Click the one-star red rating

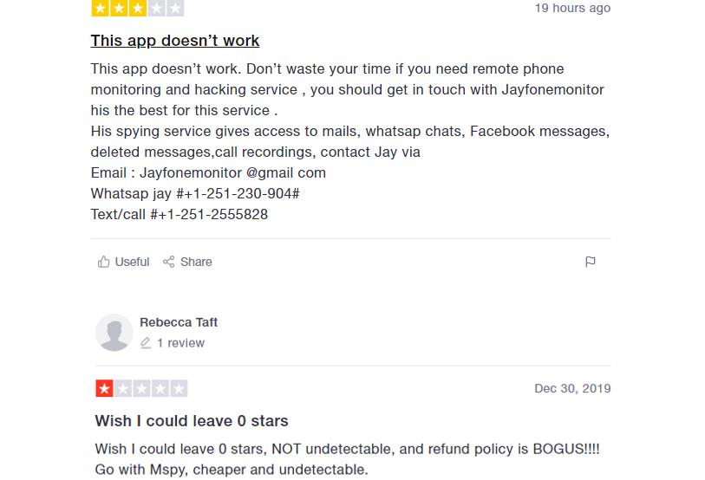[x=141, y=388]
